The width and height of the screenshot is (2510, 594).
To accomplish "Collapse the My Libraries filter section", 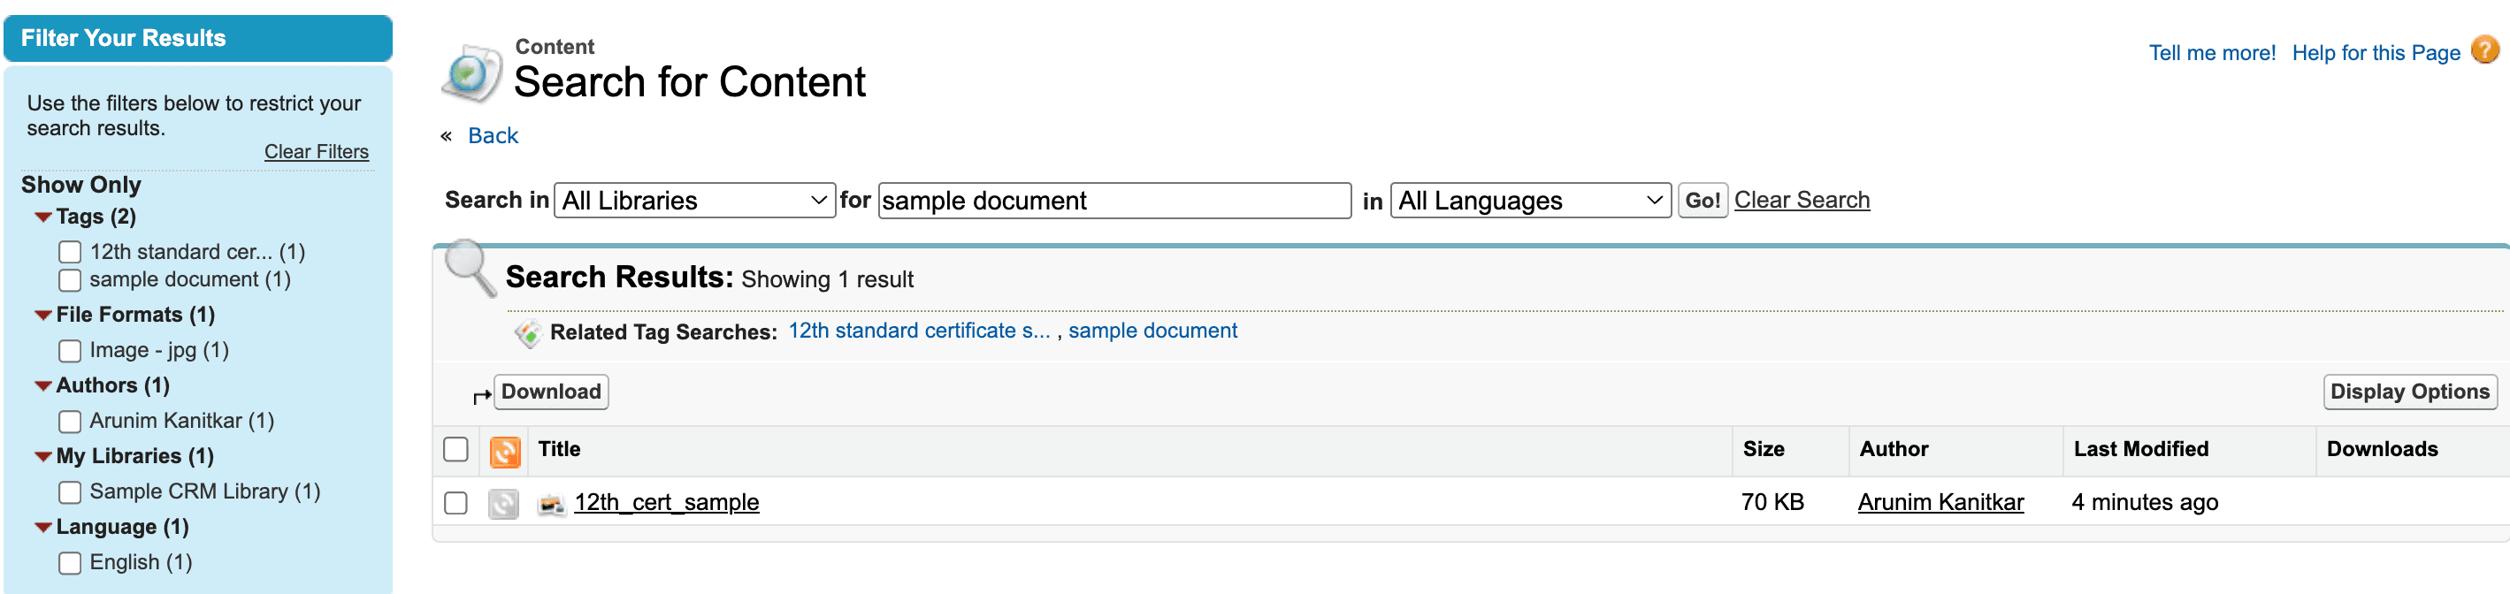I will pyautogui.click(x=42, y=457).
